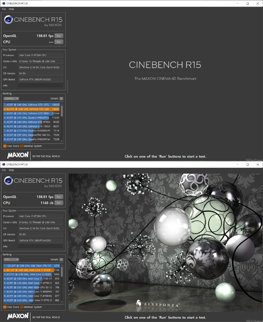Select ranking row Intel Core i7-3930 1096

tap(32, 274)
